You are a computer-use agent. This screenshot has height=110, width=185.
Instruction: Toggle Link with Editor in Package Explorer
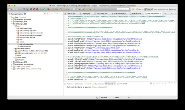click(x=48, y=14)
